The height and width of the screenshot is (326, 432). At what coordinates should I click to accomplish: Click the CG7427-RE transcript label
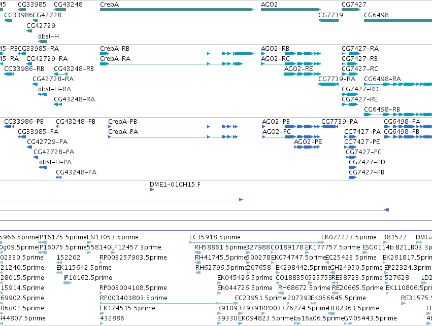coord(360,99)
